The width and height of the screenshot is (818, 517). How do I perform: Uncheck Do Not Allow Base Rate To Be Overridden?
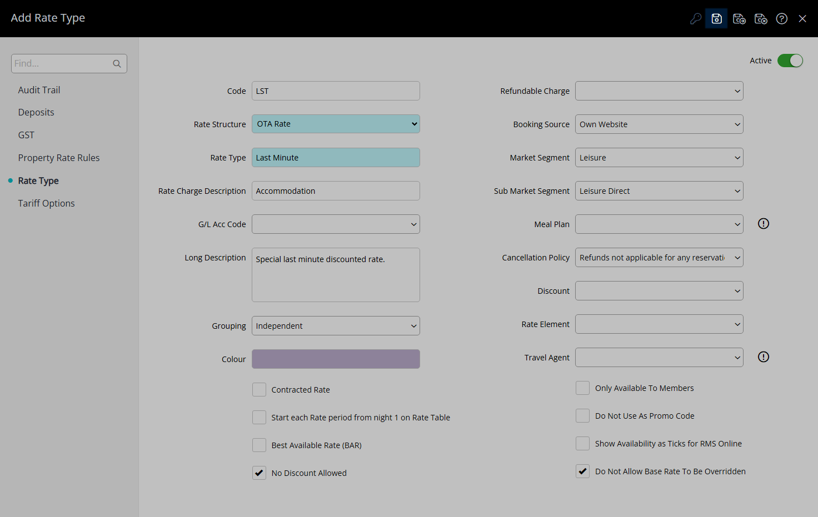[x=582, y=471]
